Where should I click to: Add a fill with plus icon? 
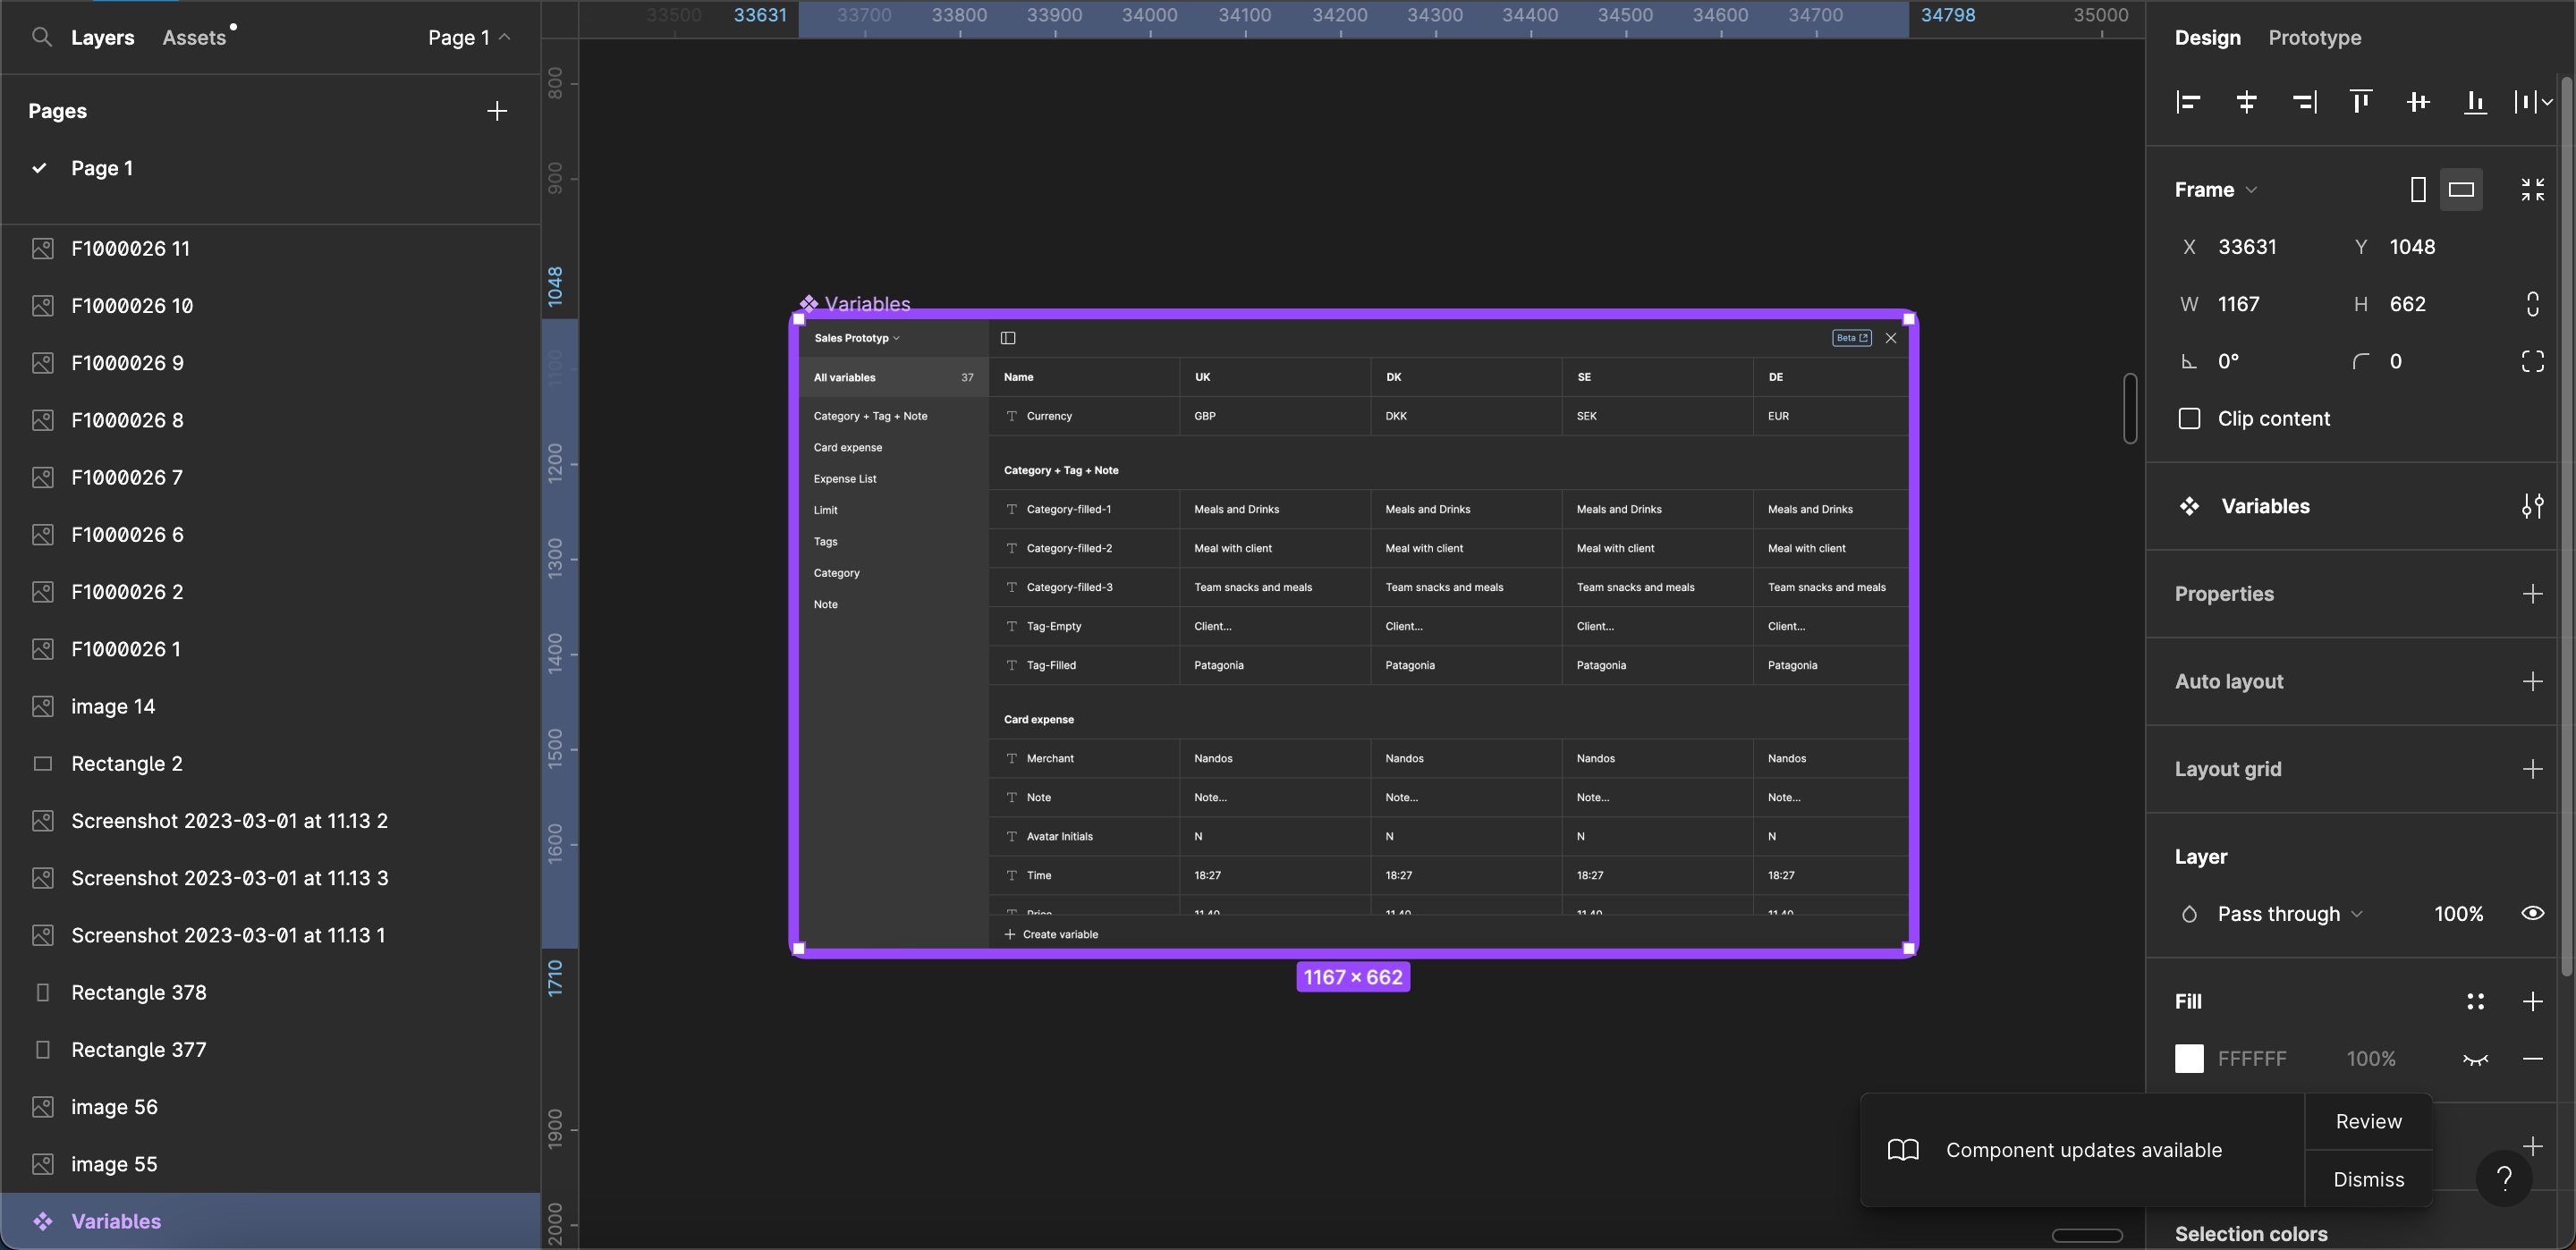pyautogui.click(x=2532, y=1001)
